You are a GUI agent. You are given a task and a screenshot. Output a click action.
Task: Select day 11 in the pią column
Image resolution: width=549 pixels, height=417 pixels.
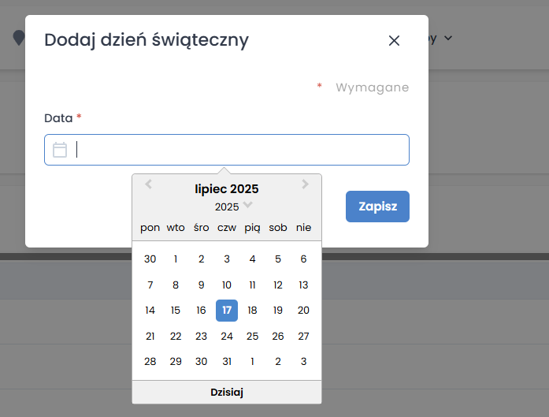252,285
